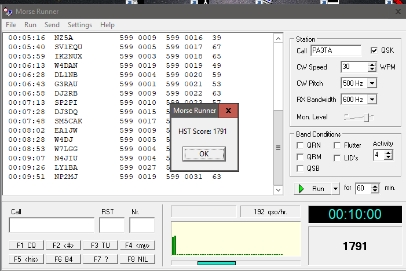This screenshot has width=406, height=271.
Task: Click the F5 <his> button
Action: click(27, 259)
